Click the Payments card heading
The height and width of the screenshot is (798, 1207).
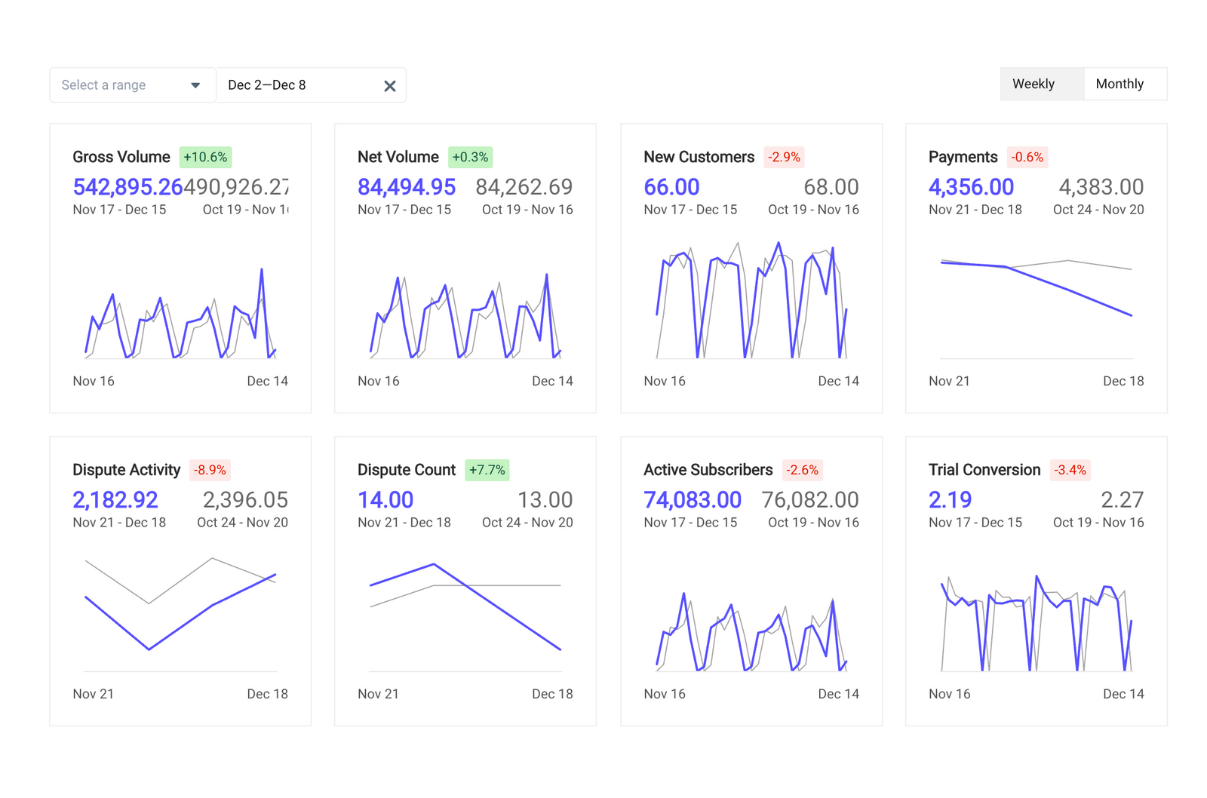963,157
